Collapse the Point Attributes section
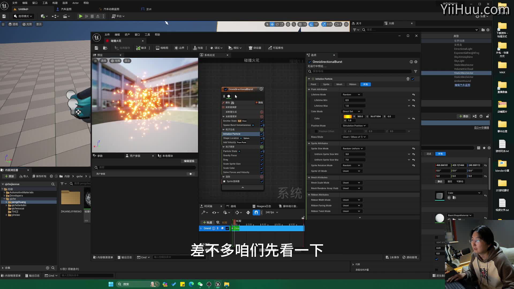Screen dimensions: 514x289 click(x=309, y=89)
